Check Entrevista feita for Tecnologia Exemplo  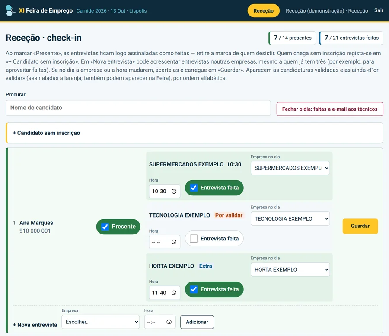[194, 238]
